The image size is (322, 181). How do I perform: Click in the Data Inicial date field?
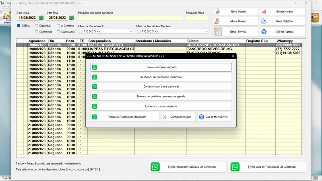coord(27,18)
